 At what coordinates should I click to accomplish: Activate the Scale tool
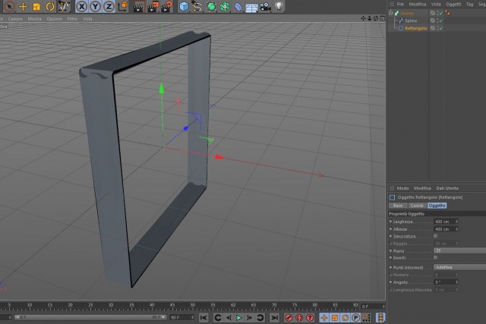point(36,7)
